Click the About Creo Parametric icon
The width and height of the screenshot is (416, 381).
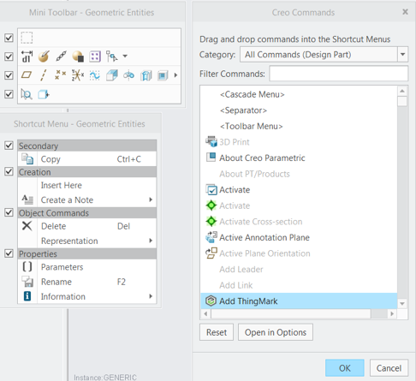[211, 158]
